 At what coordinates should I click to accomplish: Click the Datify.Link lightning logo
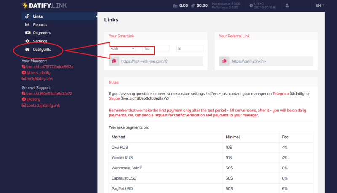coord(44,5)
